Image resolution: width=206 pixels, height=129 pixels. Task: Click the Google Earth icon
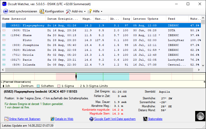point(91,119)
